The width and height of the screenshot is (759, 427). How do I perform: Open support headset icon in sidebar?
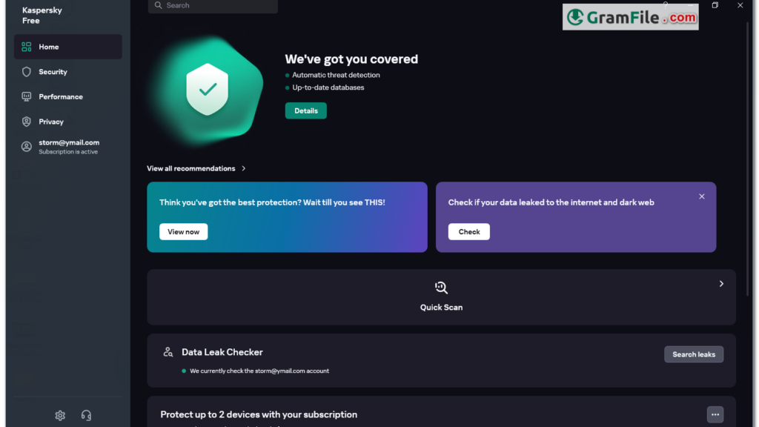click(86, 415)
